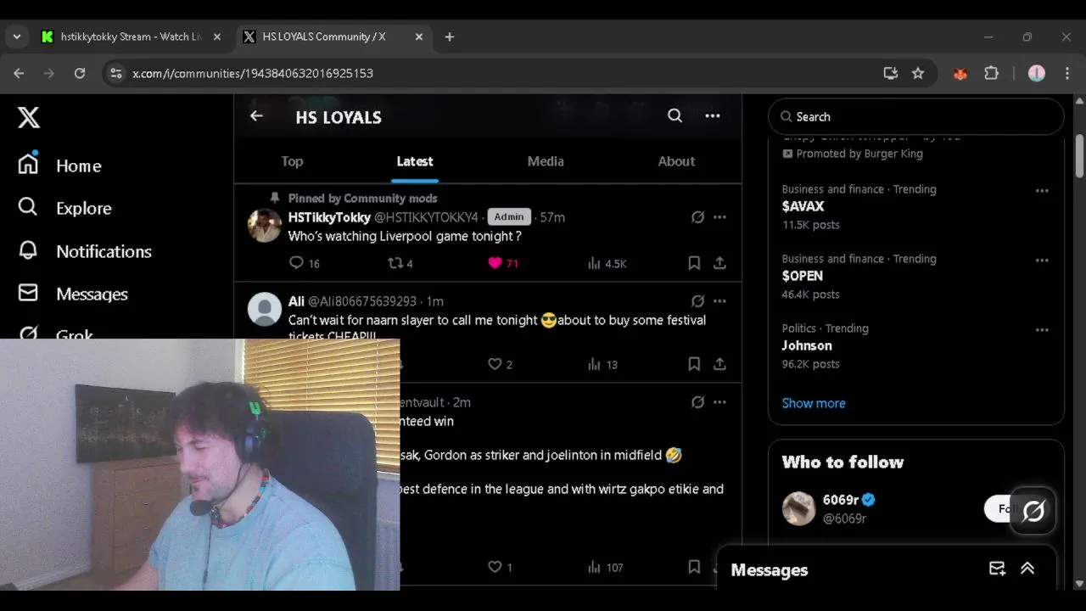The height and width of the screenshot is (611, 1086).
Task: Click Show more under trends
Action: point(814,403)
